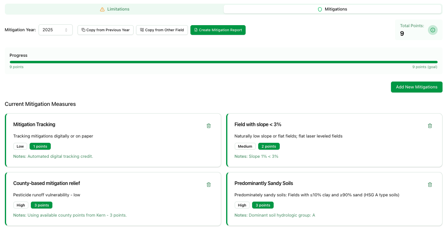The width and height of the screenshot is (447, 230).
Task: Open the County-based mitigation relief card title
Action: 47,183
